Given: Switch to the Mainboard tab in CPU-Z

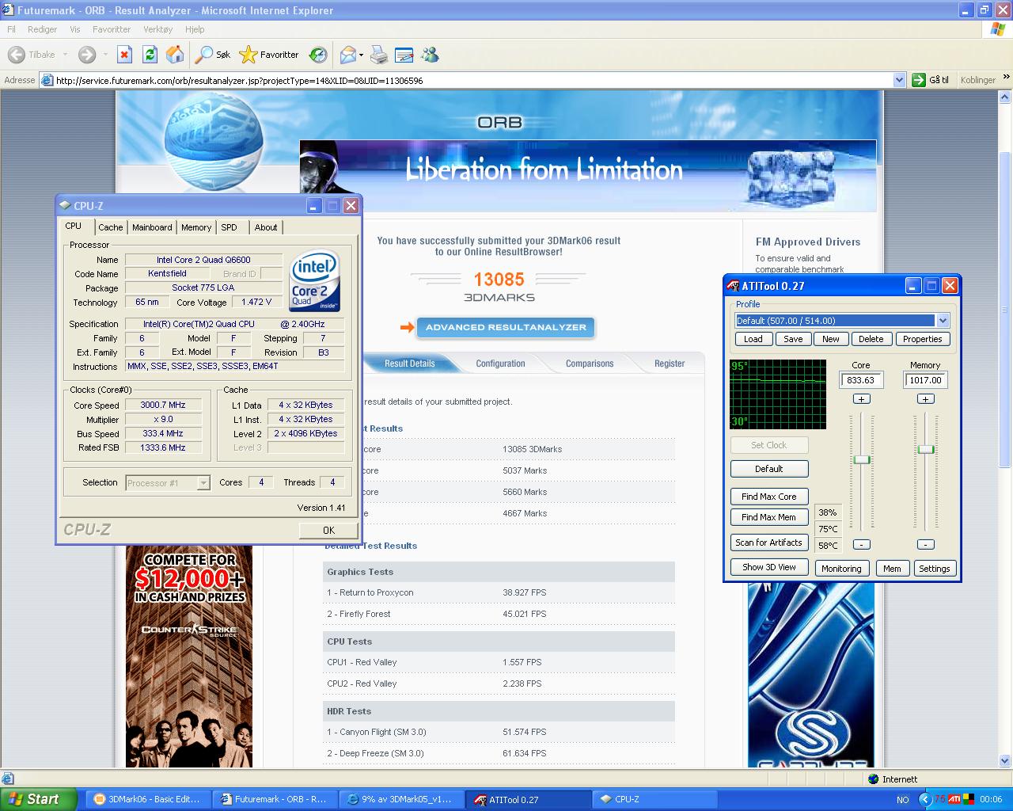Looking at the screenshot, I should [x=152, y=227].
